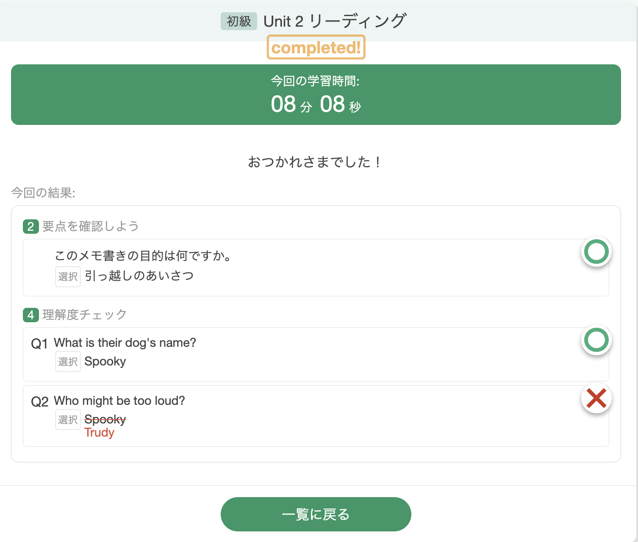Click the answer 引っ越しのあいさつ
This screenshot has width=638, height=542.
point(139,276)
